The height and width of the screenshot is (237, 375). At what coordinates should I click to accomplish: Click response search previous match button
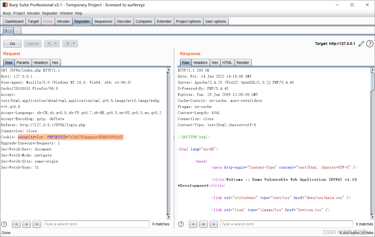click(193, 224)
